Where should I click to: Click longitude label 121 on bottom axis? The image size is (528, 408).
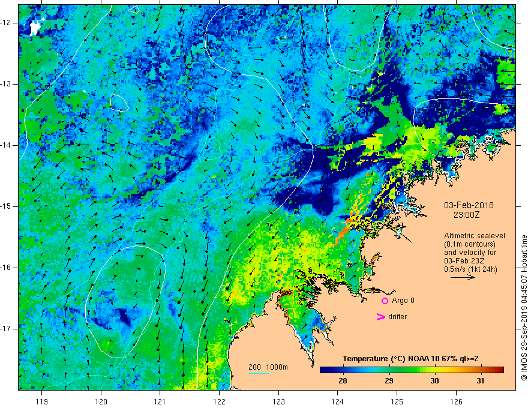click(160, 401)
